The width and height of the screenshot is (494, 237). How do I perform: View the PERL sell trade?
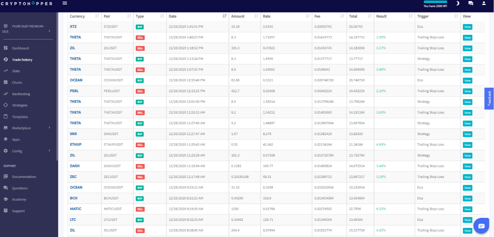(x=467, y=91)
